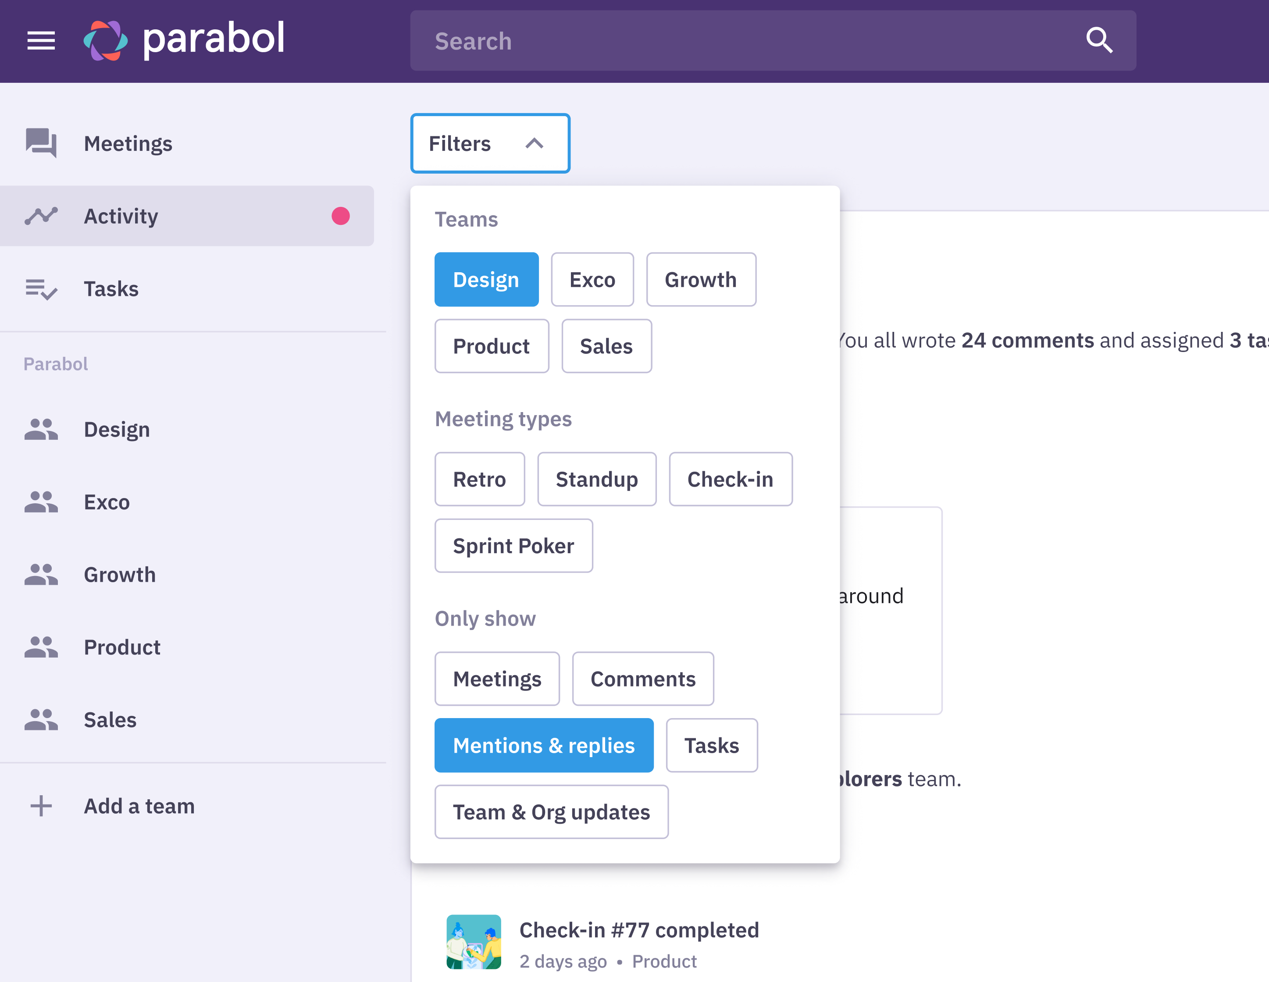
Task: Click the Activity graph icon
Action: click(41, 216)
